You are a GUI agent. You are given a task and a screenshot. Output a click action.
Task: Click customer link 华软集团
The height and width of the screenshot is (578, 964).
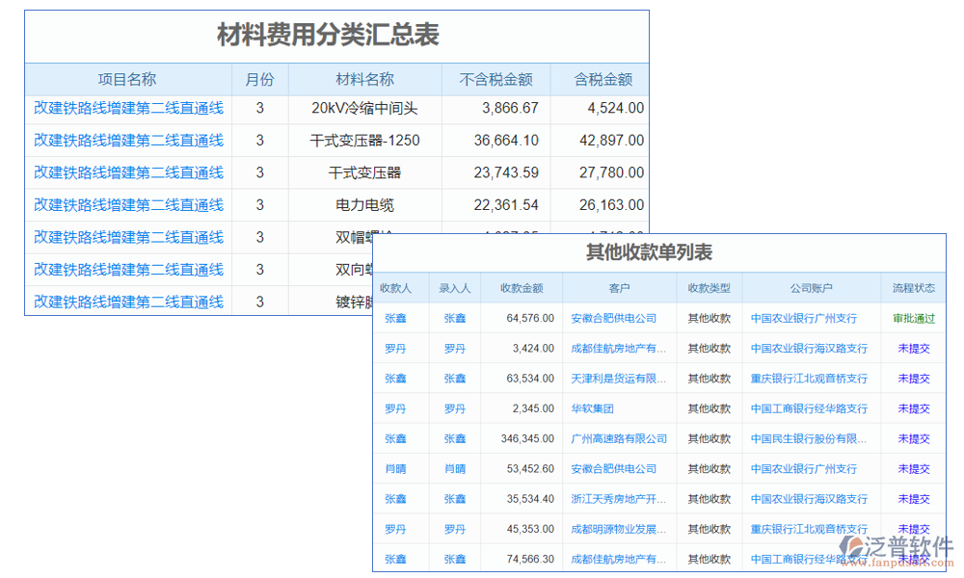(x=595, y=408)
